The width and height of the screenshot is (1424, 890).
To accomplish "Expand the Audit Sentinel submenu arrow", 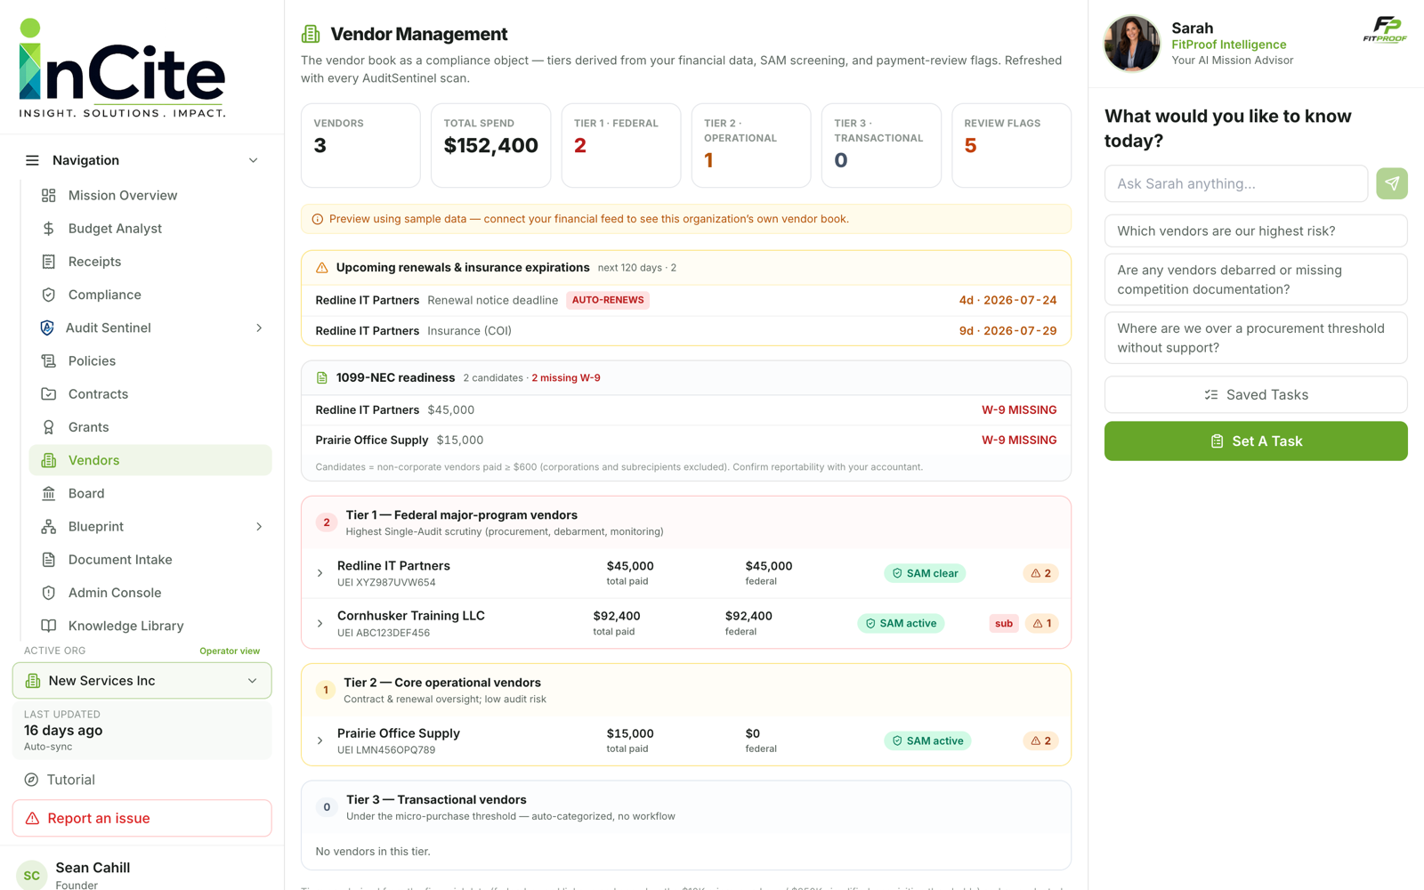I will [x=259, y=328].
